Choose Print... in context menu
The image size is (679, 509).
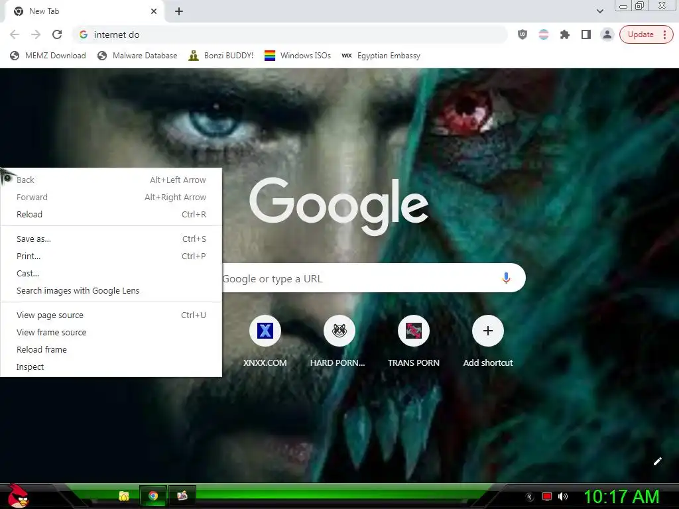pyautogui.click(x=111, y=256)
